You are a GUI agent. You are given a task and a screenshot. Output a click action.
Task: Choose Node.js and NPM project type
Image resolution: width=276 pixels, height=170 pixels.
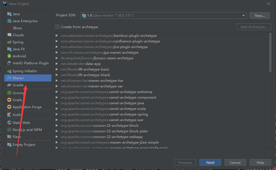click(27, 130)
